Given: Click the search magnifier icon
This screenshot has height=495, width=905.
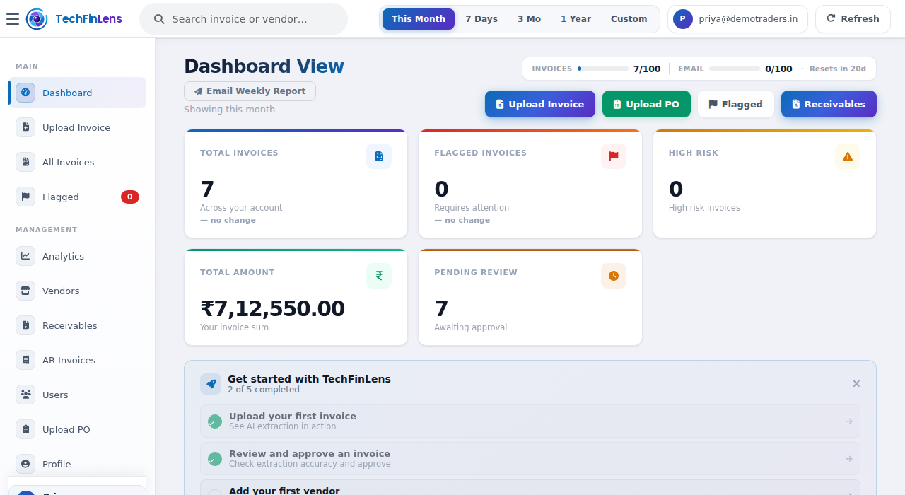Looking at the screenshot, I should 160,19.
